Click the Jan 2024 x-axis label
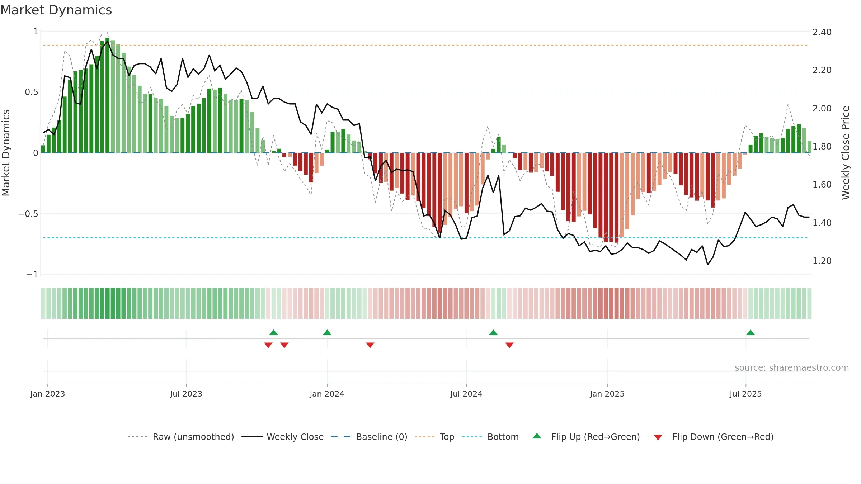 point(327,394)
